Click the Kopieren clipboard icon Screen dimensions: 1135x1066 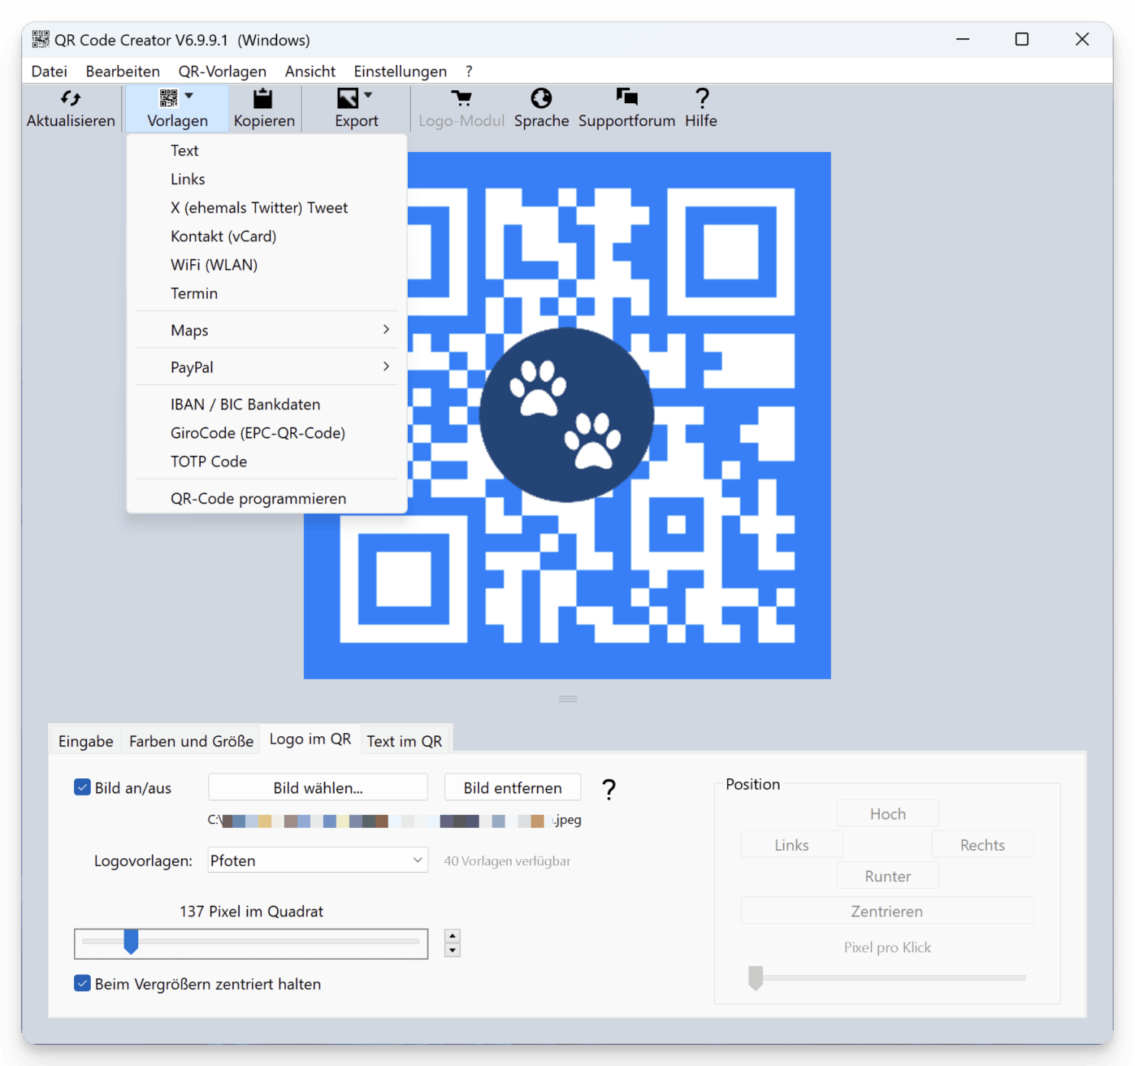point(264,98)
